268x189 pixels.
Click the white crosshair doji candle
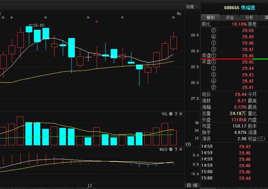88,57
